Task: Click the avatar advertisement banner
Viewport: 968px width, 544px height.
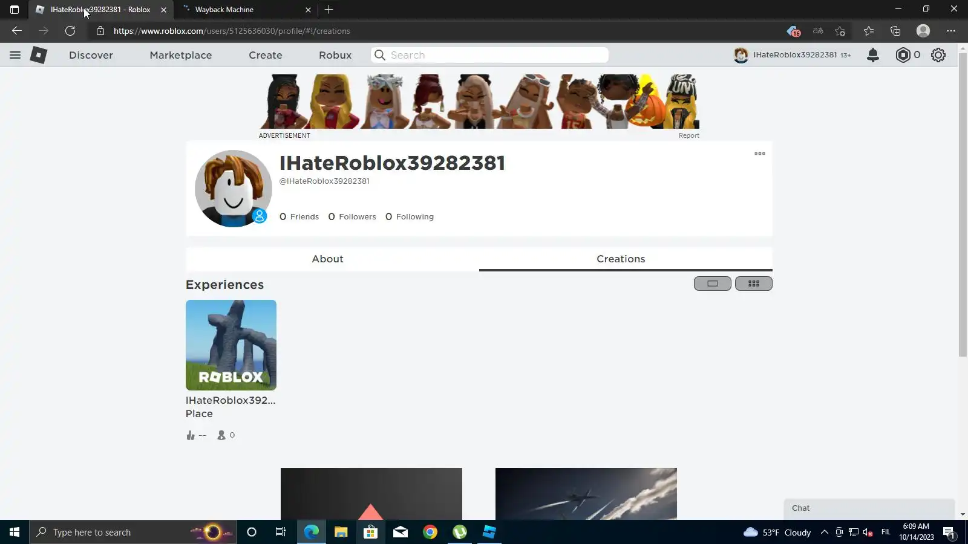Action: pyautogui.click(x=479, y=102)
